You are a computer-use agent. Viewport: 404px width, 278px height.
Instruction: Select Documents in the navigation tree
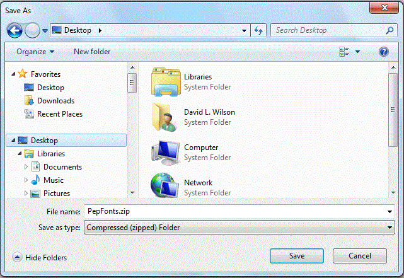coord(62,167)
